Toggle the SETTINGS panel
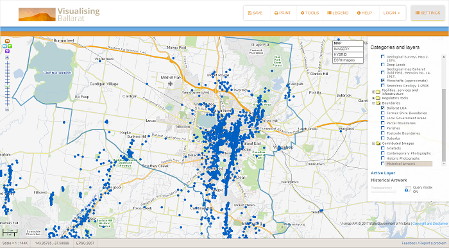This screenshot has height=248, width=449. [428, 13]
